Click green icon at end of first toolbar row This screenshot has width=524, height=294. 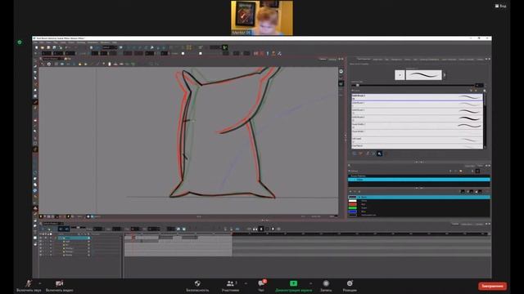click(x=225, y=47)
